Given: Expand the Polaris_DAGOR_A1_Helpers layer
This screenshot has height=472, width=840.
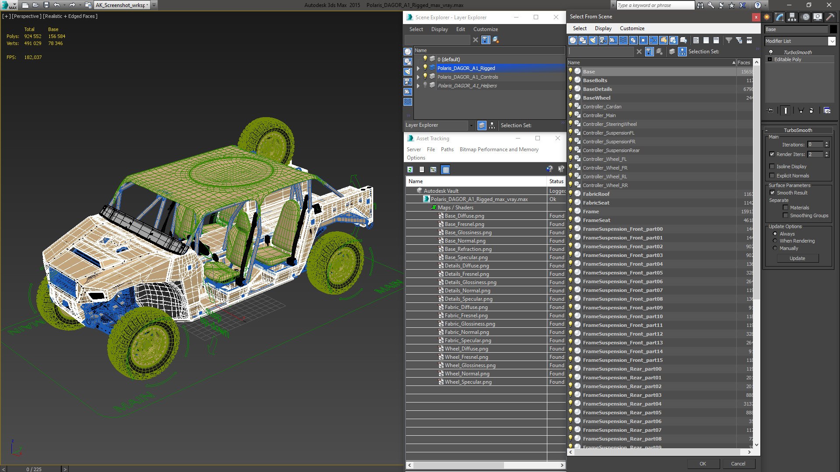Looking at the screenshot, I should (418, 86).
